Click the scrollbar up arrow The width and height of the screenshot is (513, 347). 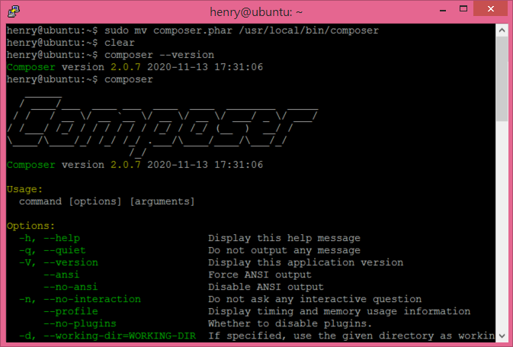tap(502, 31)
